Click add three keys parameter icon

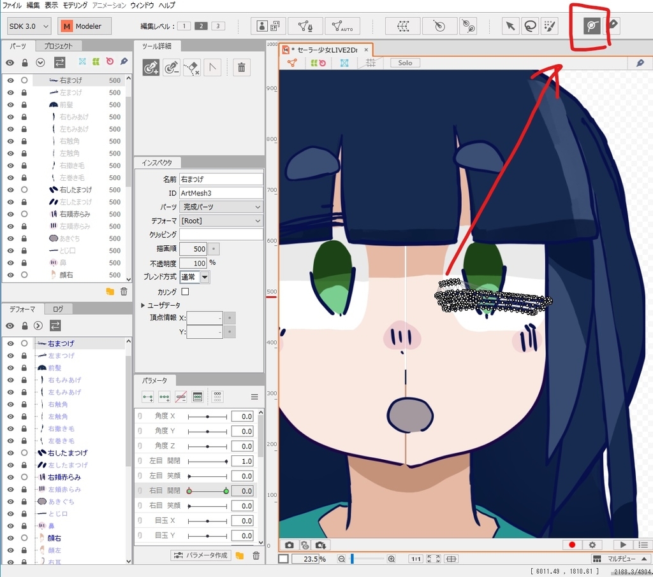coord(165,397)
